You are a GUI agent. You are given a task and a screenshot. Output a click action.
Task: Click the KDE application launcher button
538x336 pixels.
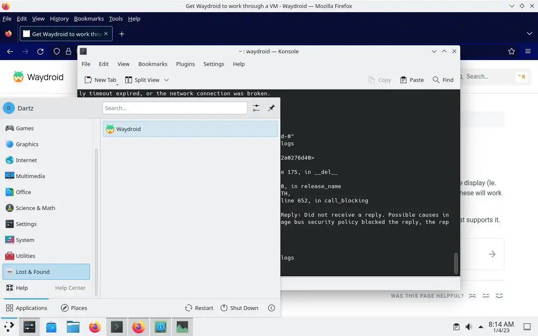pyautogui.click(x=8, y=327)
